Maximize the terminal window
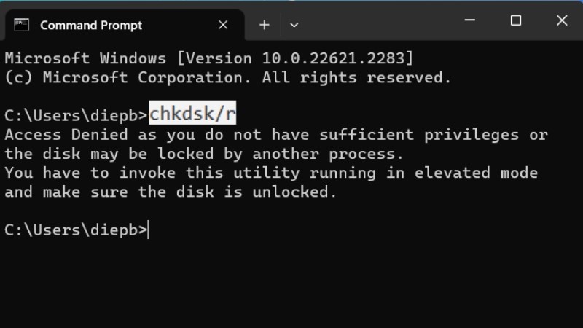The height and width of the screenshot is (328, 583). [x=516, y=21]
